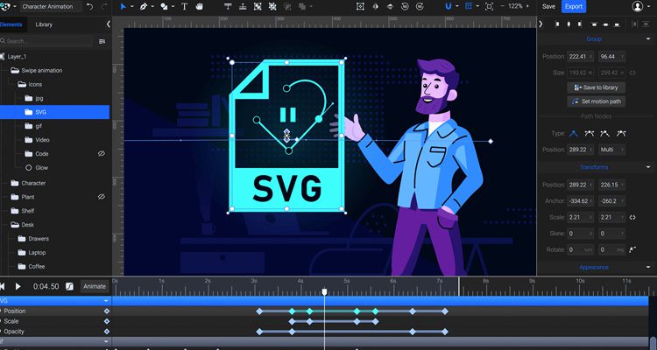Toggle visibility of the Plant layer
This screenshot has width=657, height=350.
pyautogui.click(x=101, y=197)
